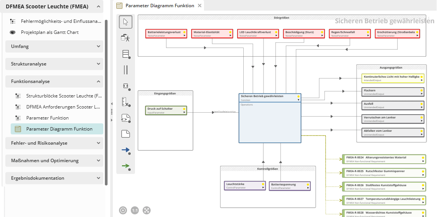Switch to the Parameter Diagramm Funktion tab
Screen dimensions: 437x217
tap(160, 6)
